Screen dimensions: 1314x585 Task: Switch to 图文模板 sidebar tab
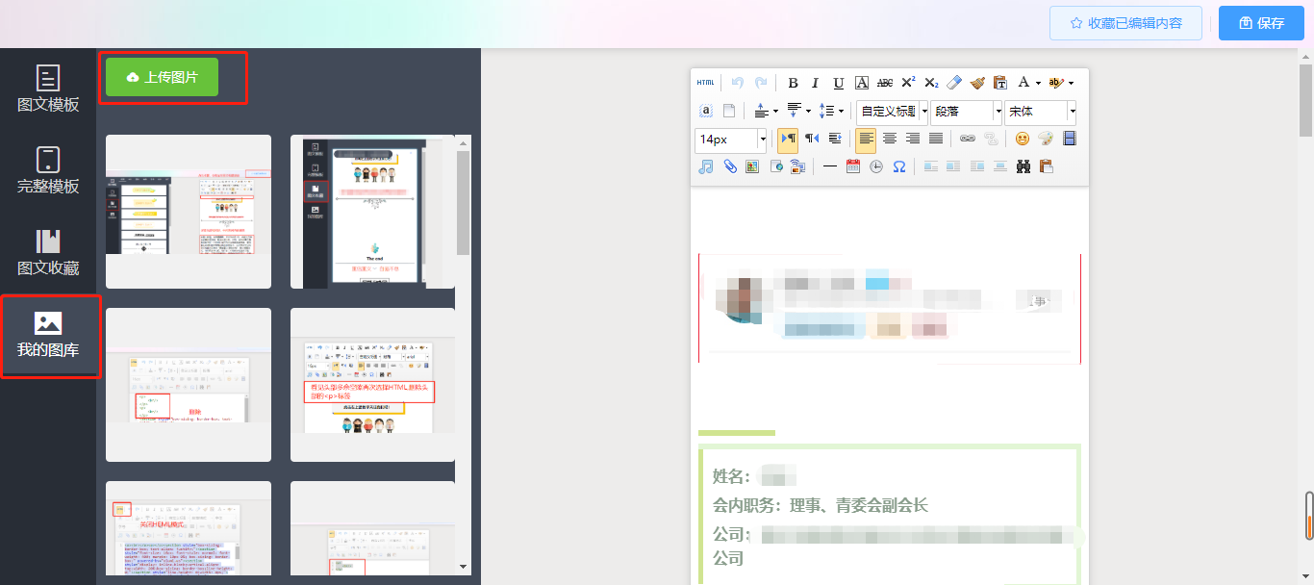pos(48,89)
